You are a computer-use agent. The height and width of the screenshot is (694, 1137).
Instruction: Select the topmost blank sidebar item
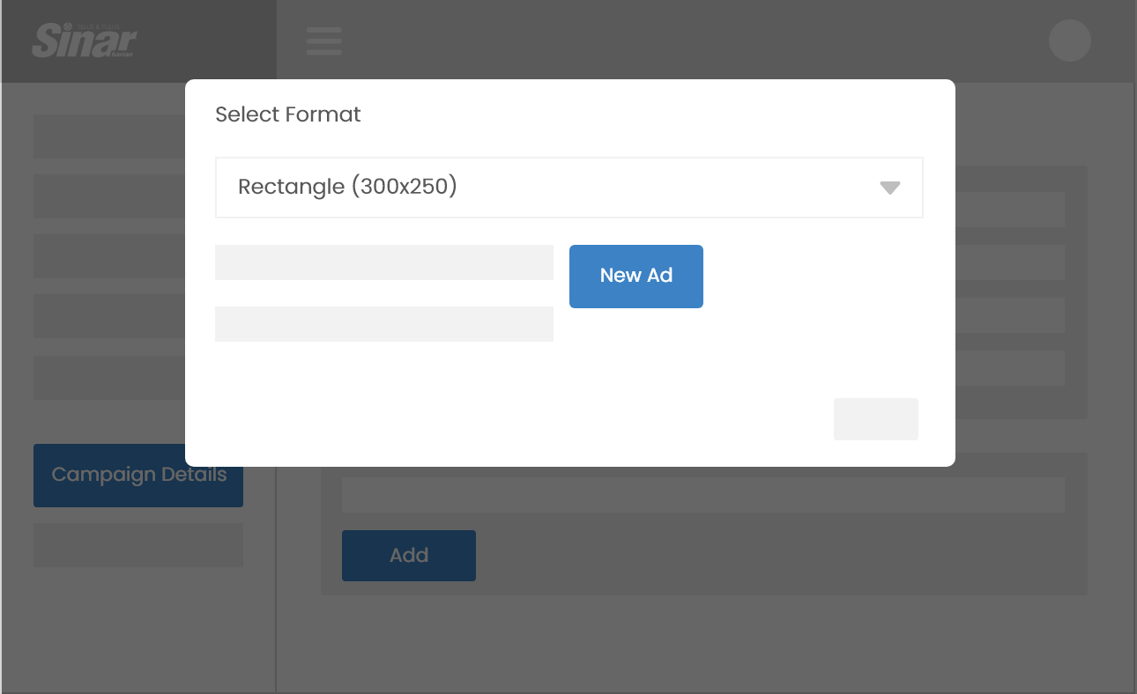pos(109,137)
